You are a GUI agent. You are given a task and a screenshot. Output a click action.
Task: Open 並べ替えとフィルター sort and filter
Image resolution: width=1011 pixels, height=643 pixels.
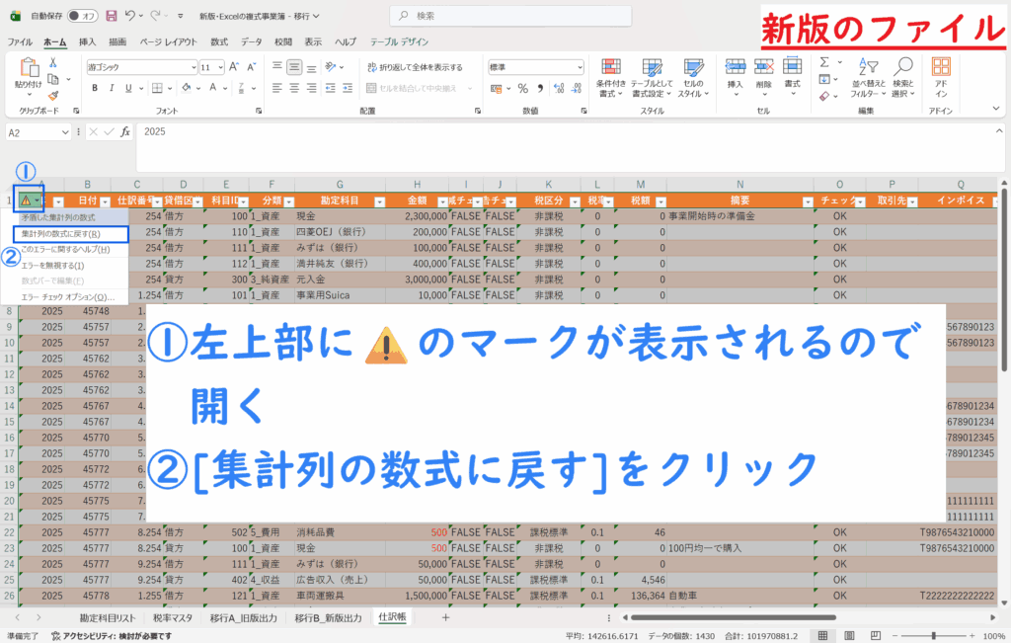(865, 77)
